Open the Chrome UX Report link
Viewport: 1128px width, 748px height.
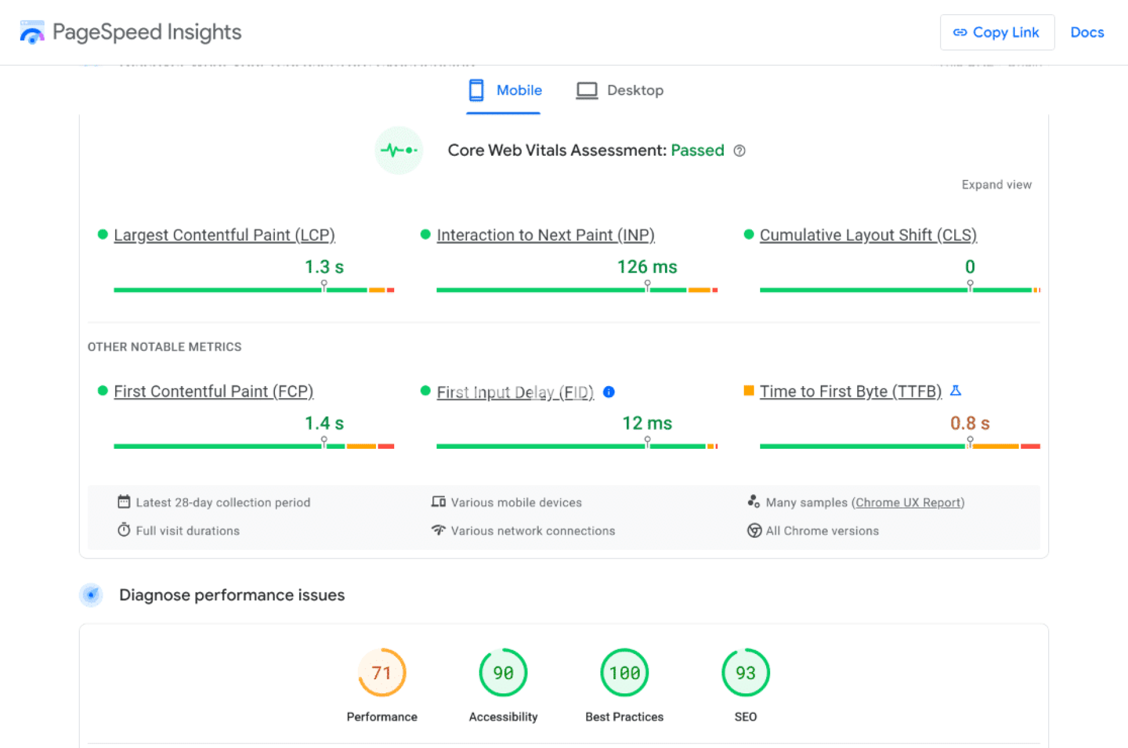pyautogui.click(x=908, y=502)
